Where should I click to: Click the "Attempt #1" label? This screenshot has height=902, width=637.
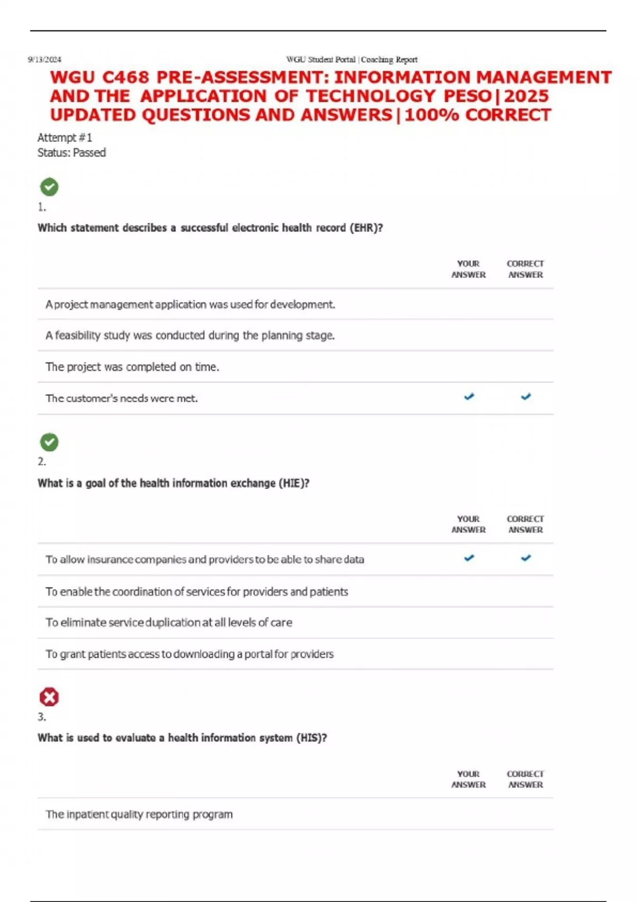click(x=65, y=138)
